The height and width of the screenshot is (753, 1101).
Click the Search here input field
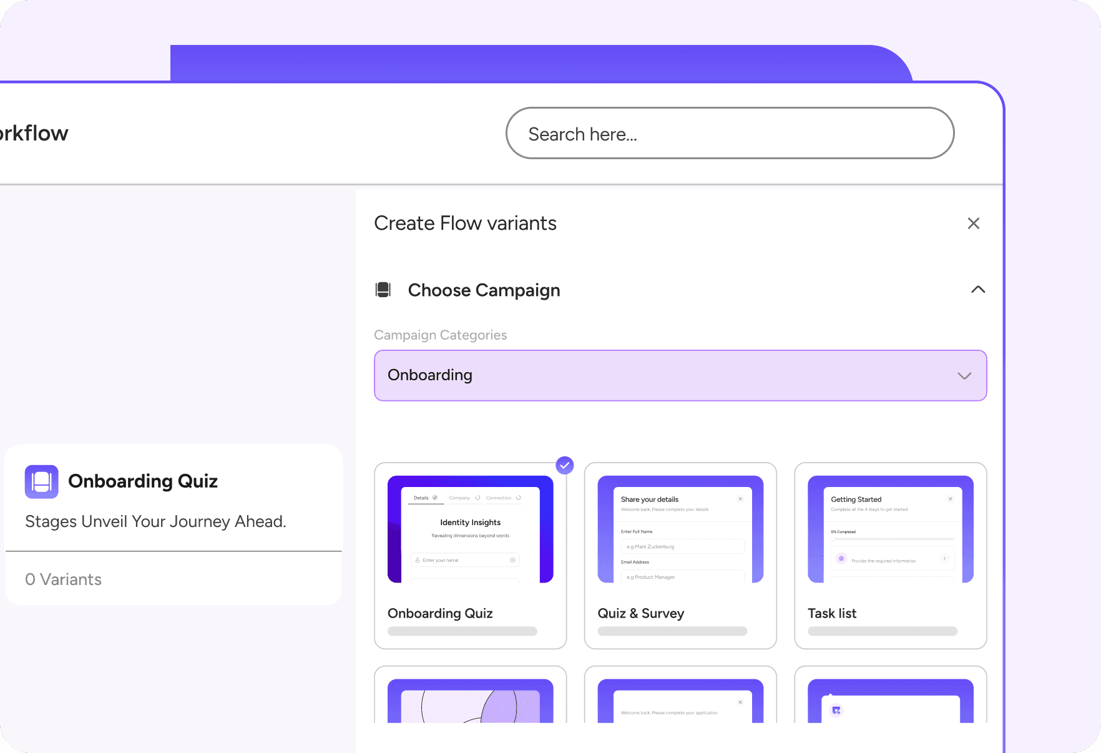click(x=729, y=134)
